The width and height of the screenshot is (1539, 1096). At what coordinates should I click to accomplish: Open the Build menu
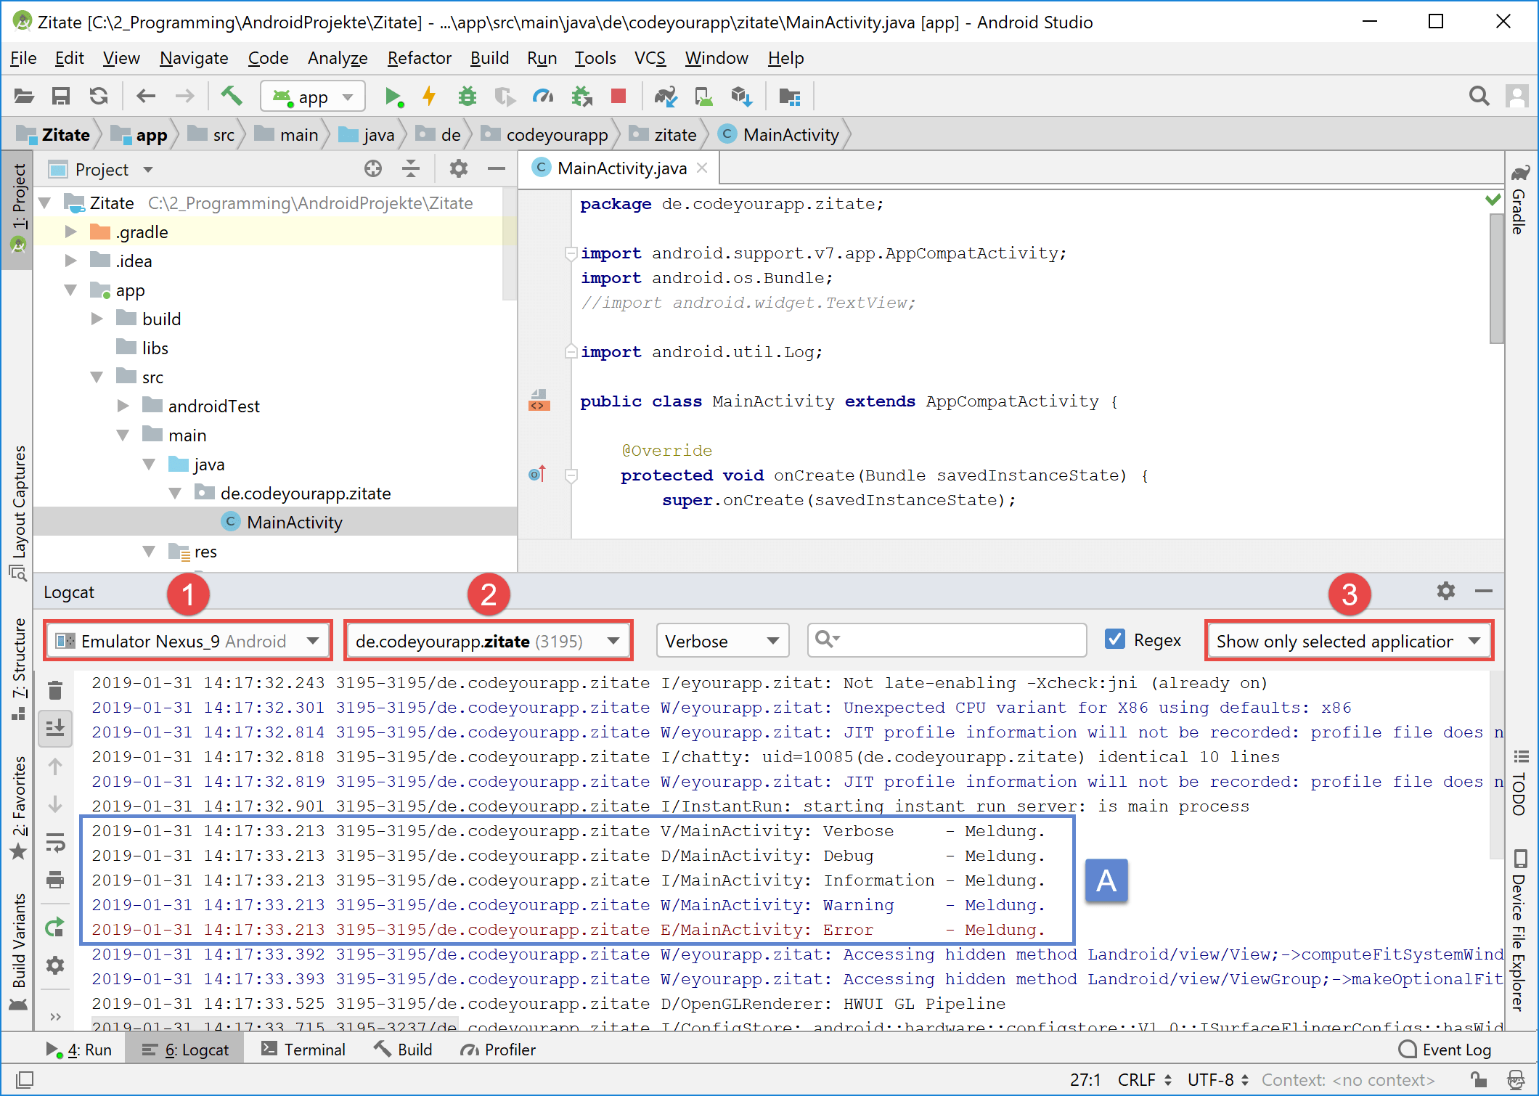tap(489, 58)
